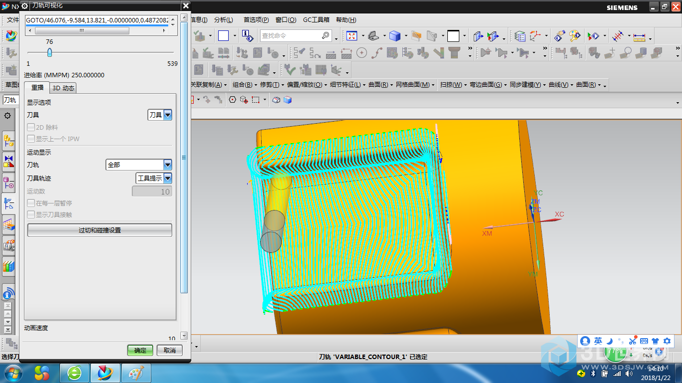Image resolution: width=682 pixels, height=383 pixels.
Task: Open the Reuse Library sidebar icon
Action: tap(8, 224)
